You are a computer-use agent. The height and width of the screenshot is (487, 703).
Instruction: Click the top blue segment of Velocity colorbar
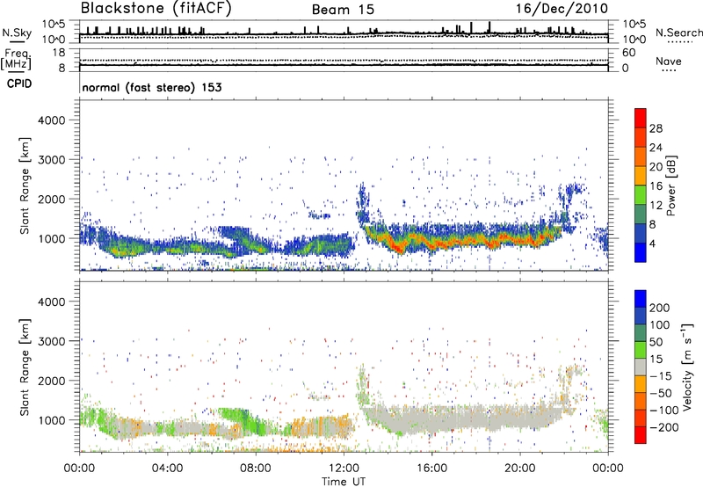(x=641, y=299)
